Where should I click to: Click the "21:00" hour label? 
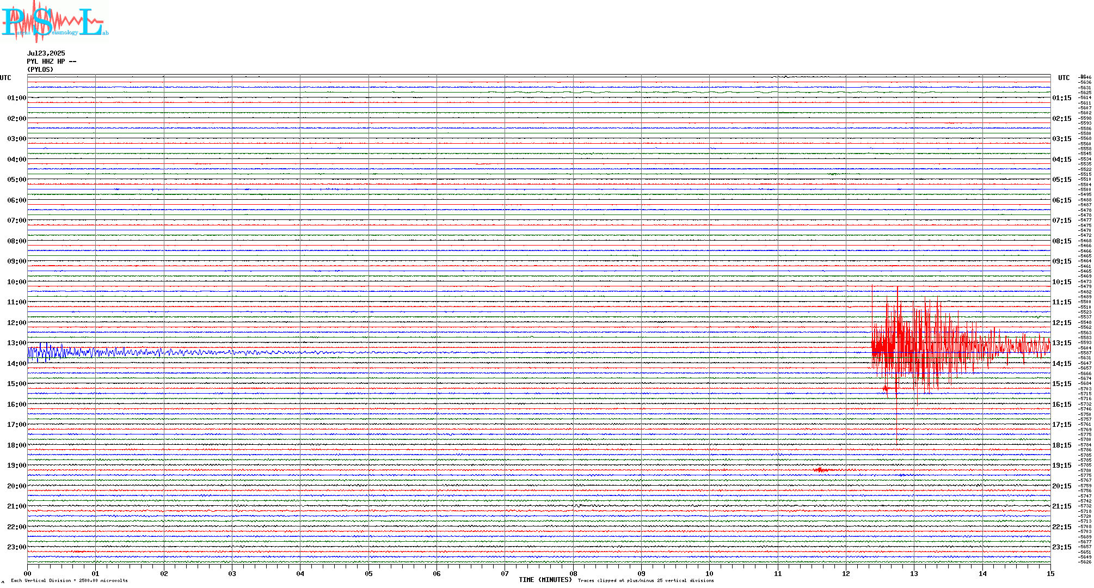17,506
